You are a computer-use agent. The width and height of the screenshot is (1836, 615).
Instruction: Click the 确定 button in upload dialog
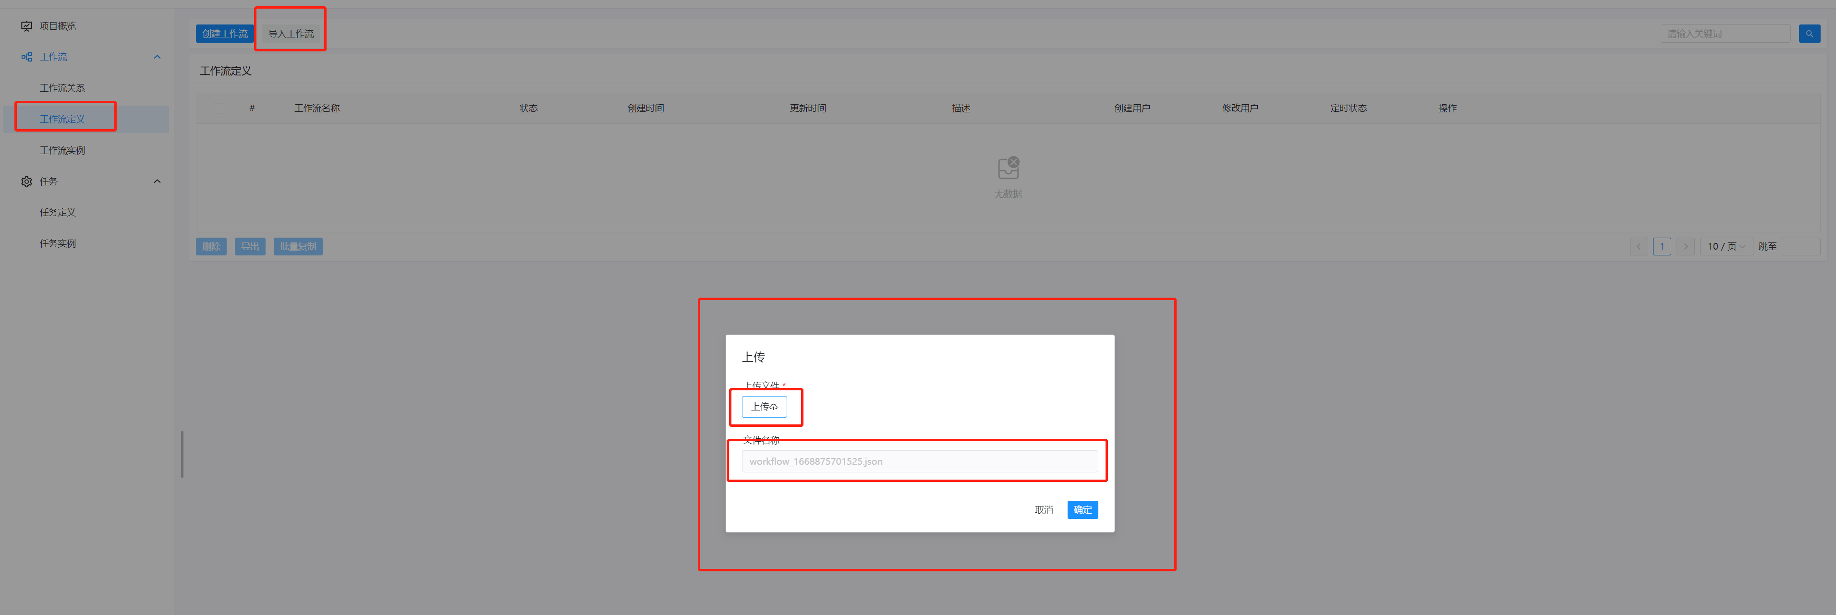point(1082,509)
